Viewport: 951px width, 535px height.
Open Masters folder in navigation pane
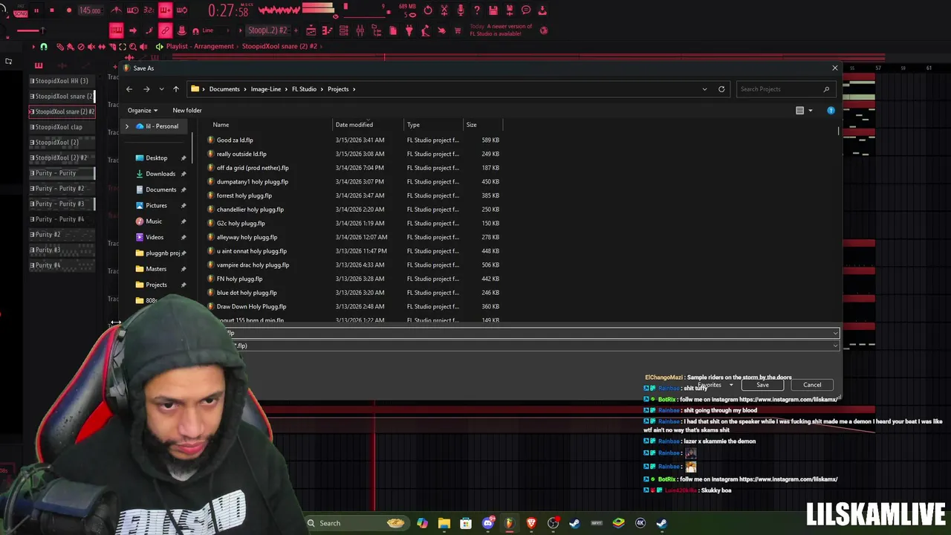pos(156,269)
